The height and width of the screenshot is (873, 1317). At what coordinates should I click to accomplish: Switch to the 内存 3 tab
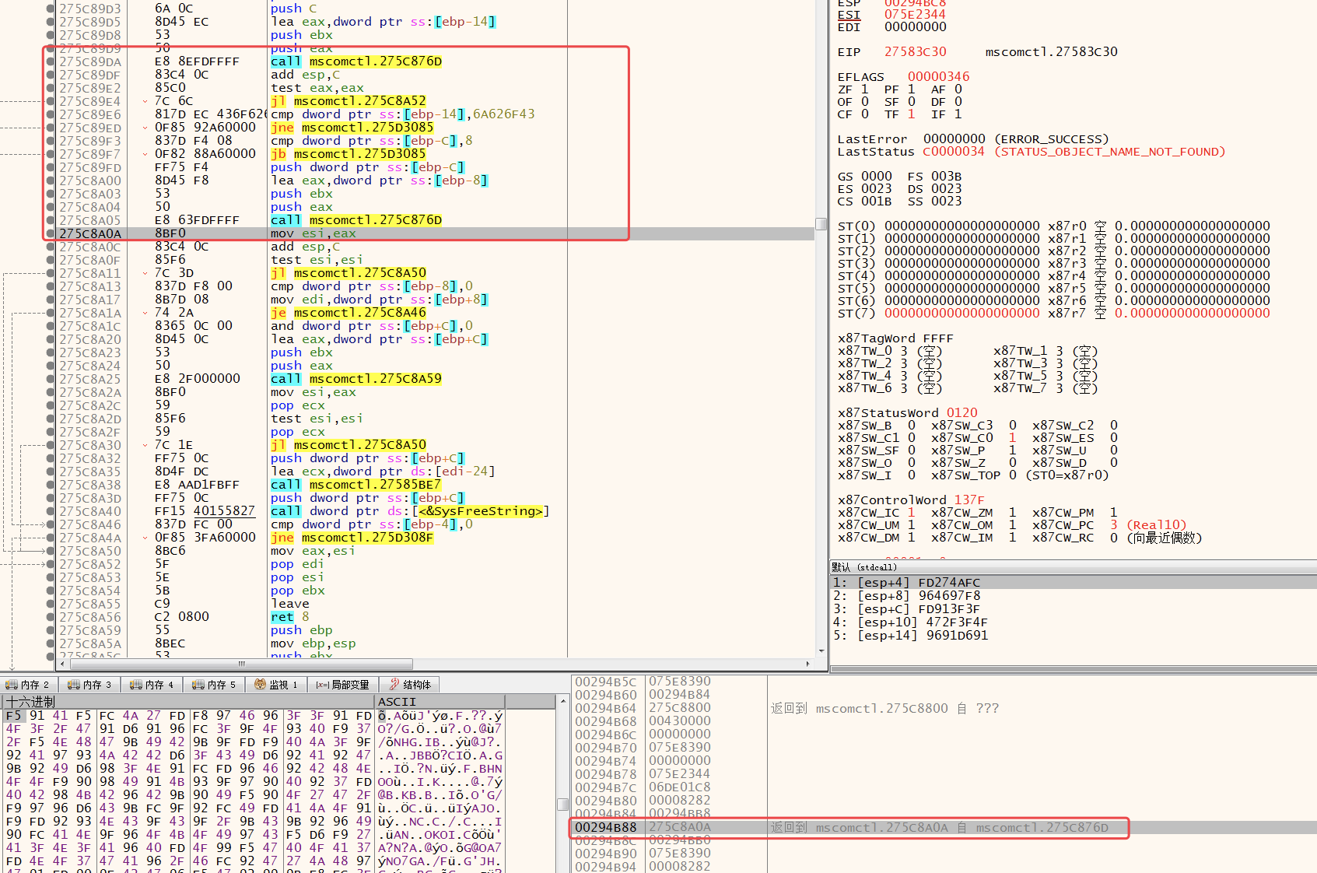pyautogui.click(x=89, y=685)
